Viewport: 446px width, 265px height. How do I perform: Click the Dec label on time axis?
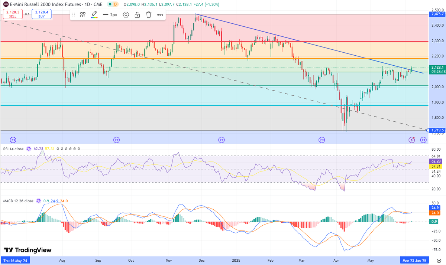click(x=202, y=261)
